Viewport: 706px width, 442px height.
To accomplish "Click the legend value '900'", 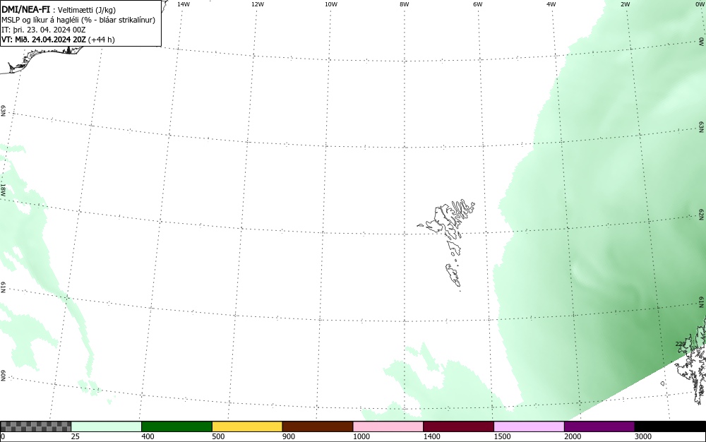I will 289,436.
